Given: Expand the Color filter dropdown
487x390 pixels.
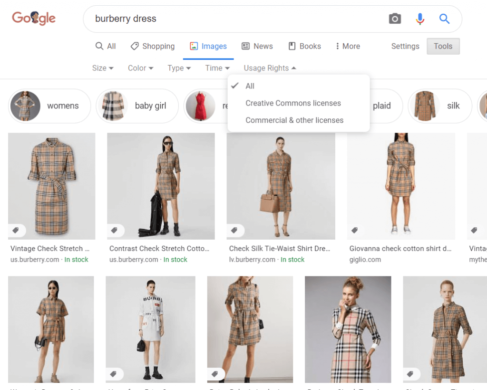Looking at the screenshot, I should tap(141, 68).
